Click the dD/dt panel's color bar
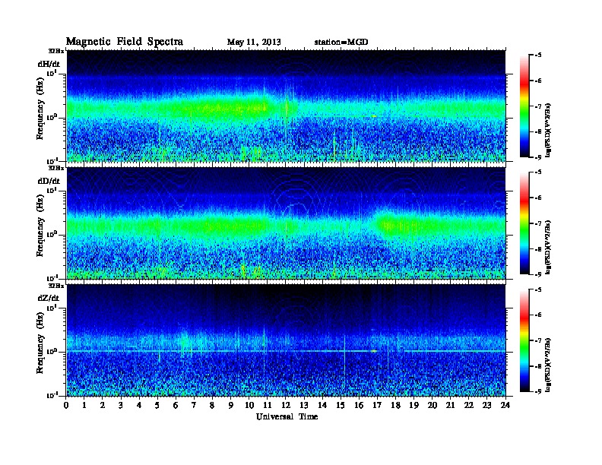This screenshot has height=465, width=602. tap(524, 223)
